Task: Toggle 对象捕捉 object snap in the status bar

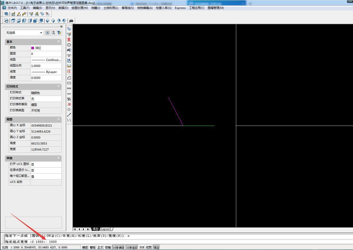Action: pos(119,247)
